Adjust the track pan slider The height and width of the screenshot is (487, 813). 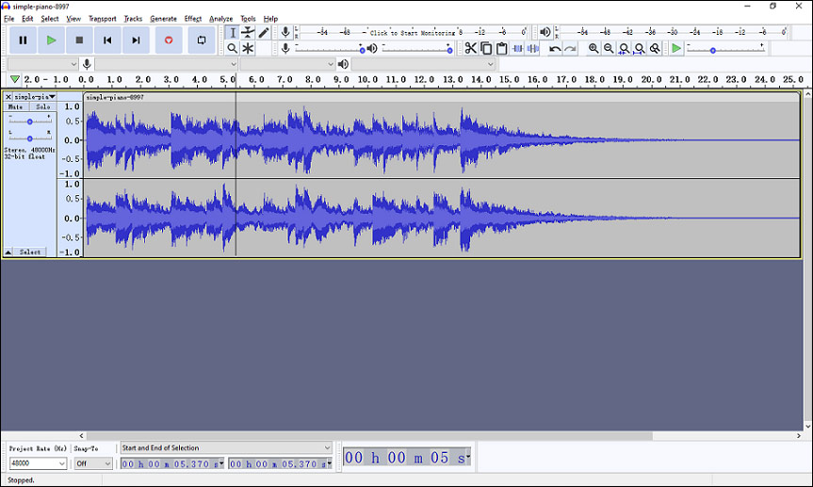pyautogui.click(x=29, y=138)
